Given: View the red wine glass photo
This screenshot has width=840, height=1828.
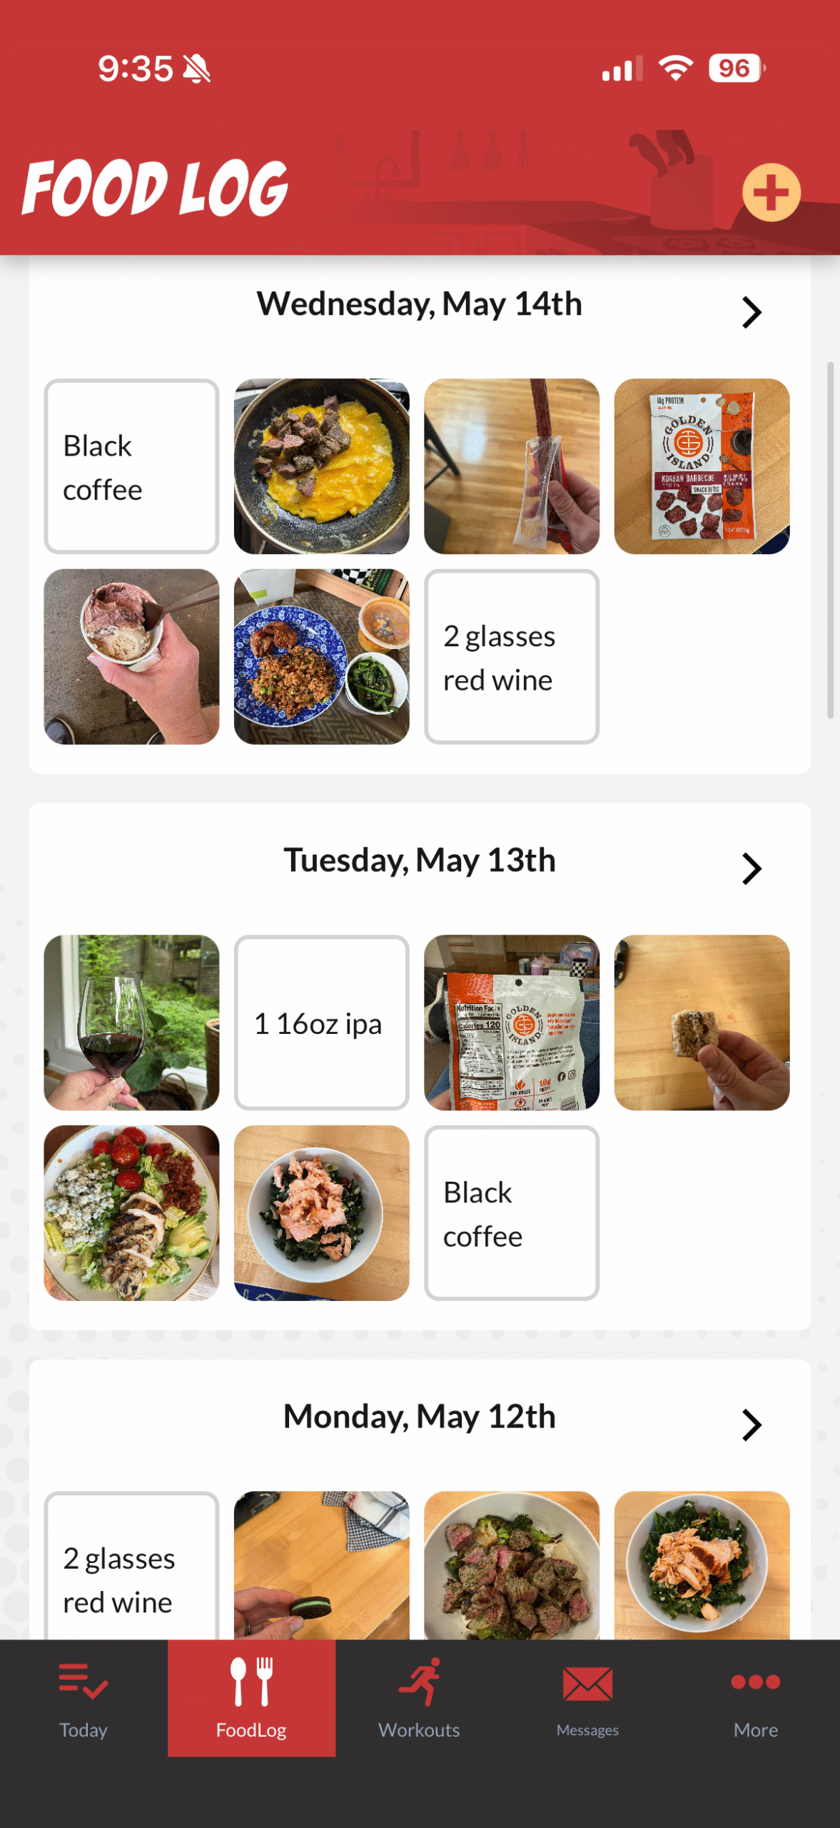Looking at the screenshot, I should click(131, 1023).
